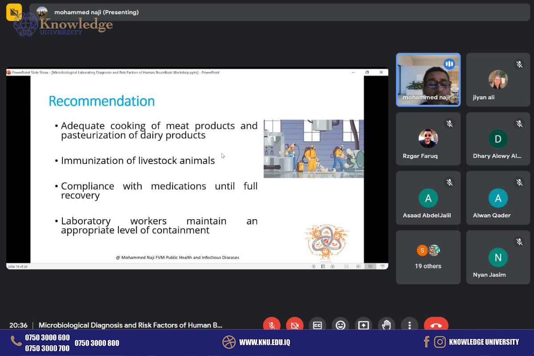Click the muted mic icon on Nyan Jasim's tile
Screen dimensions: 534x356
519,242
